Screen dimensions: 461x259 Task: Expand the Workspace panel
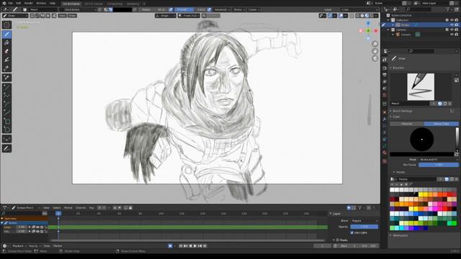[x=400, y=235]
